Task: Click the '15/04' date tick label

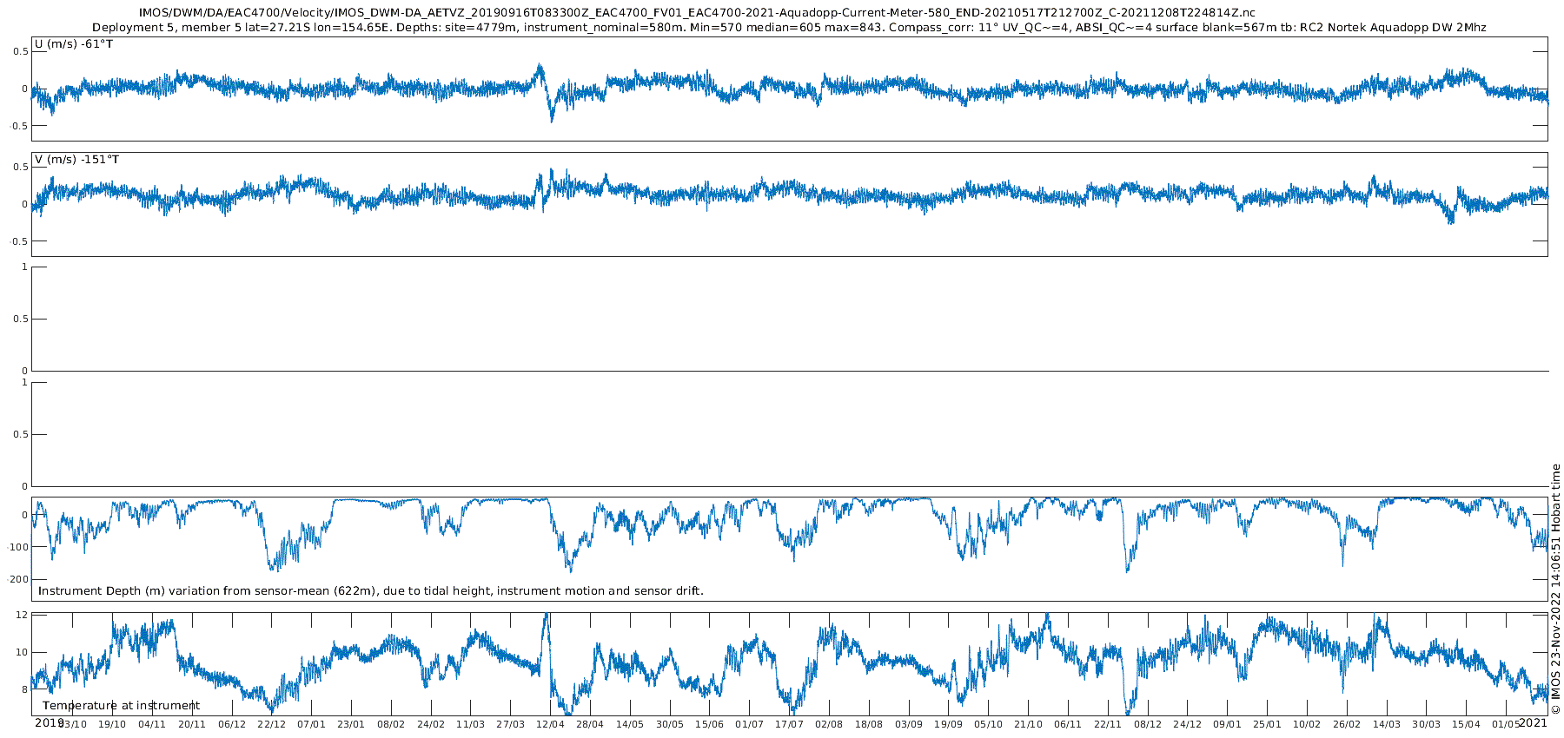Action: (x=1467, y=724)
